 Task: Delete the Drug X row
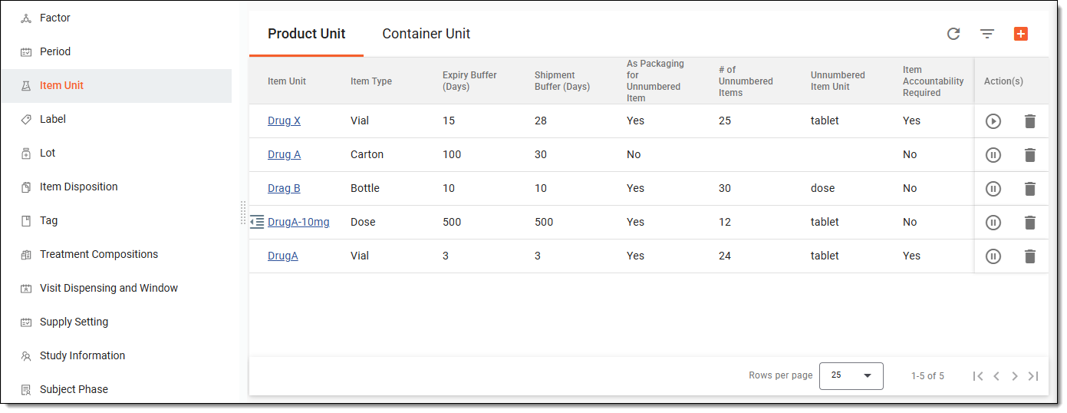(1030, 121)
